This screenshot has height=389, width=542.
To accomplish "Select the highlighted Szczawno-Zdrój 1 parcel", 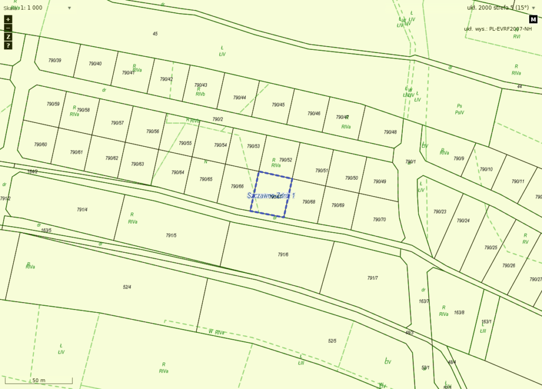I will click(x=271, y=195).
